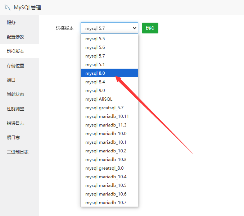Open the 存储位置 sidebar tab

(19, 65)
